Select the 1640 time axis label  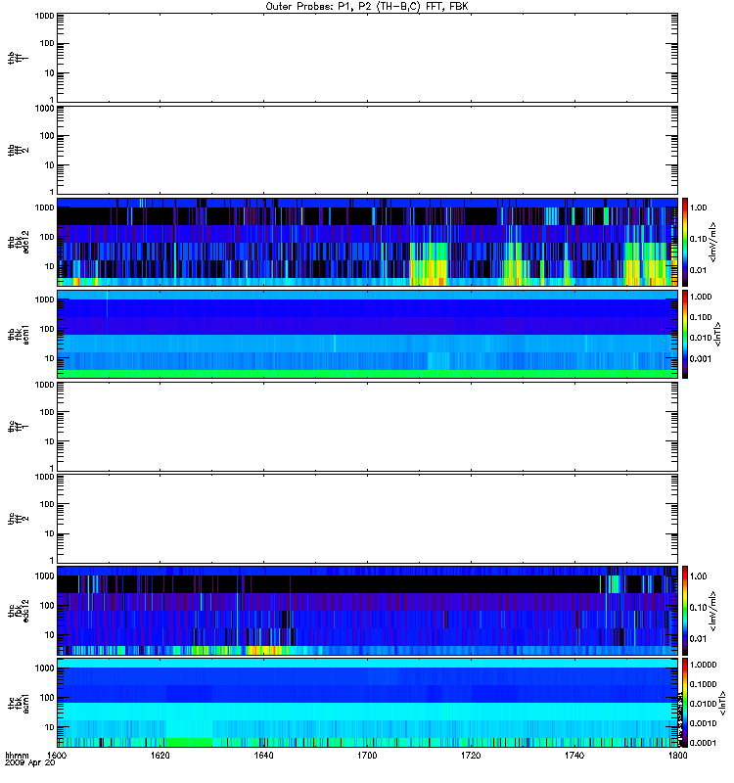click(263, 755)
